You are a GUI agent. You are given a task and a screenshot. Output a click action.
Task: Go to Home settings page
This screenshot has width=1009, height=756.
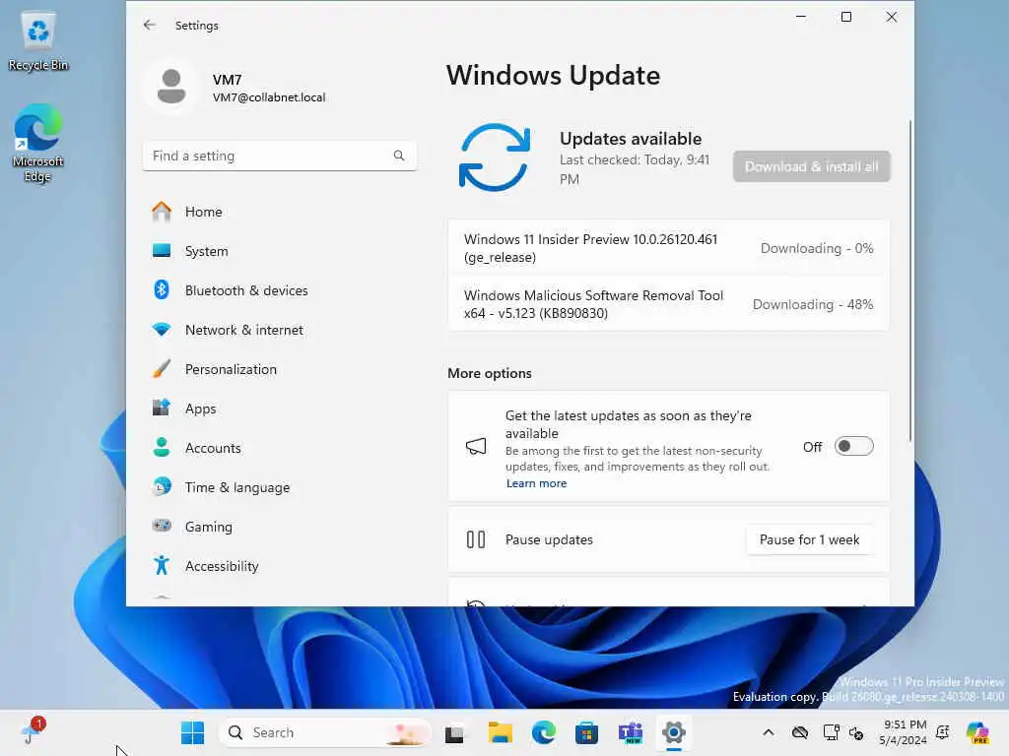coord(279,212)
